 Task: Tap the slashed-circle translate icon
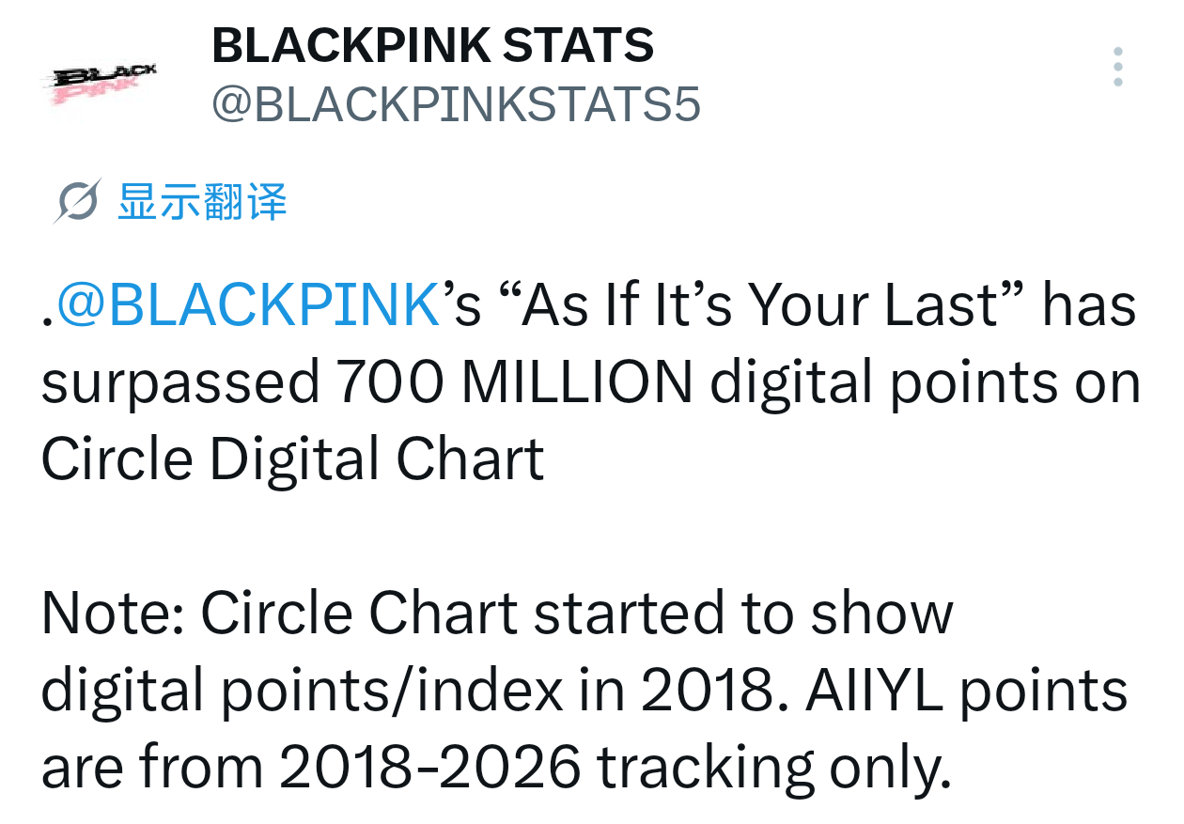(78, 200)
